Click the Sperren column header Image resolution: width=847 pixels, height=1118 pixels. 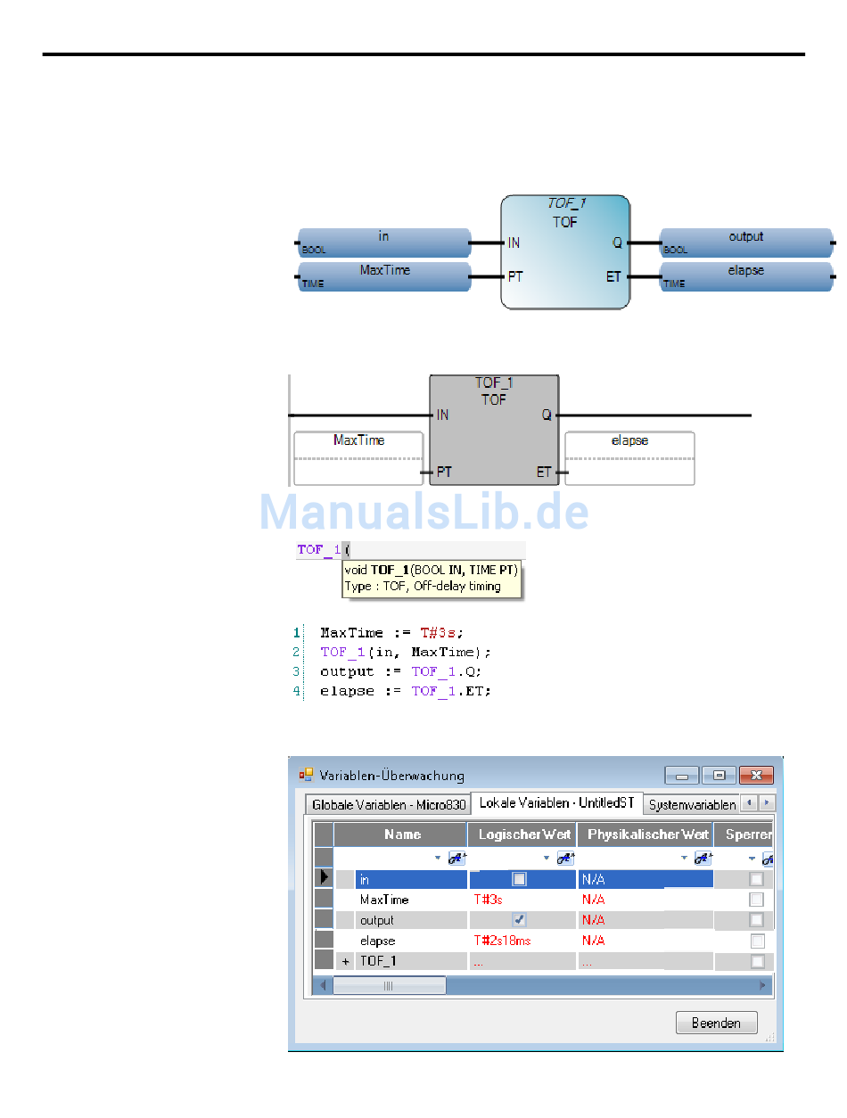744,834
